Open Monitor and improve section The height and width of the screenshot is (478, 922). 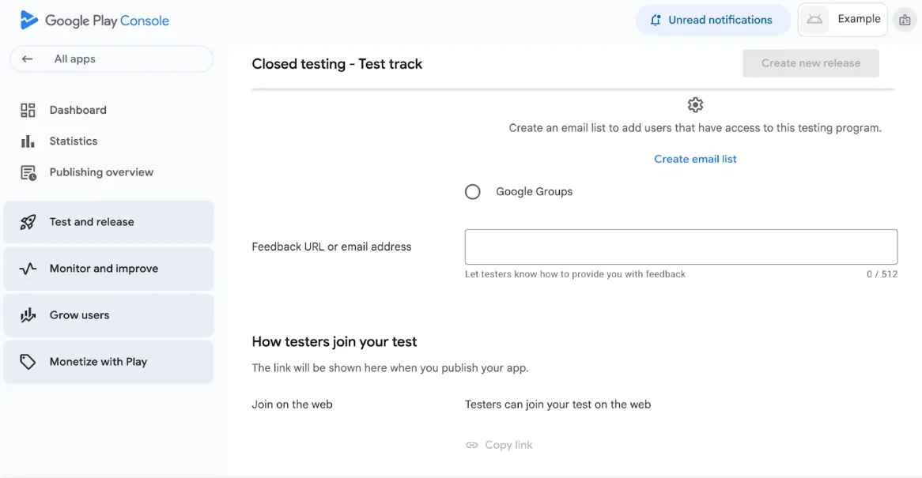(104, 269)
